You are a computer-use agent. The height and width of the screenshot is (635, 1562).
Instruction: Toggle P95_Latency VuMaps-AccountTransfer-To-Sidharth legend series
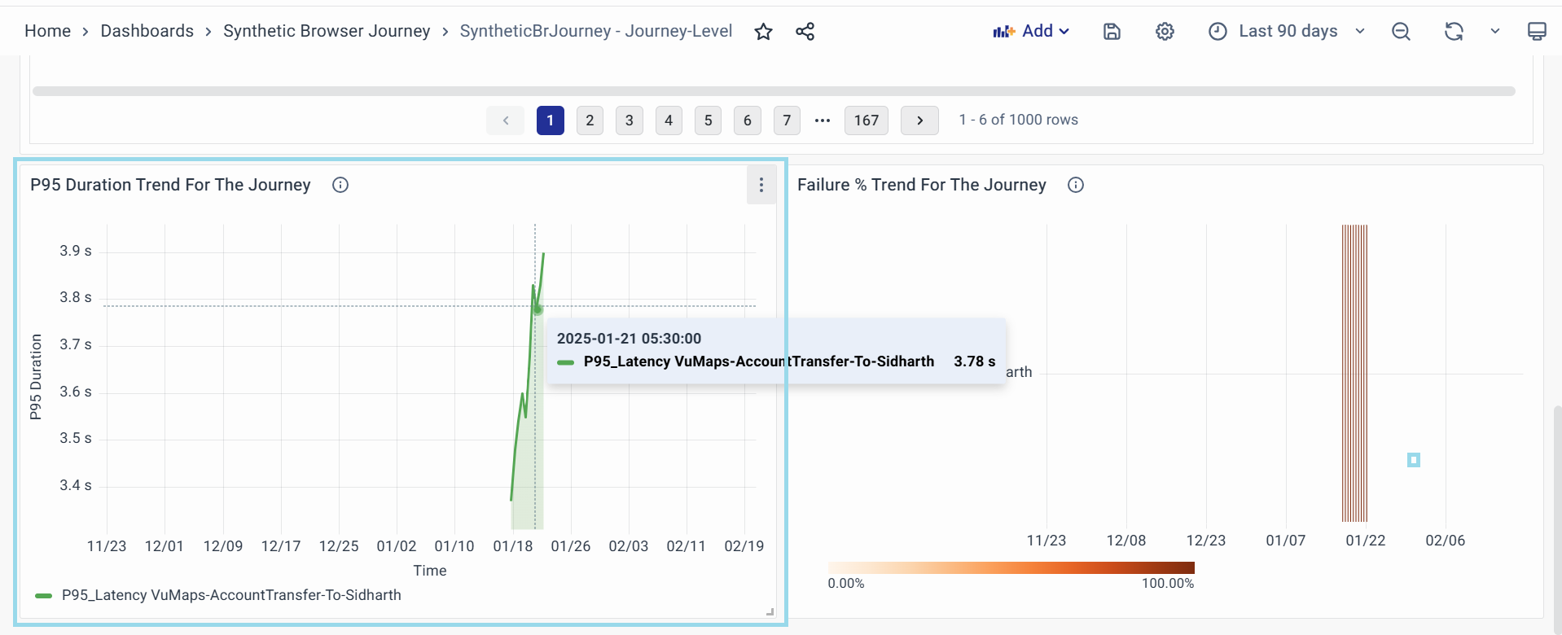pyautogui.click(x=231, y=595)
